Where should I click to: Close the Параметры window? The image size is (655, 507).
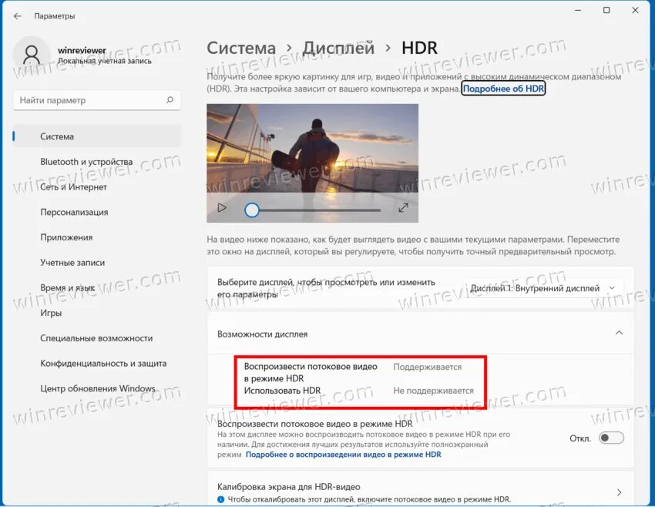tap(636, 11)
